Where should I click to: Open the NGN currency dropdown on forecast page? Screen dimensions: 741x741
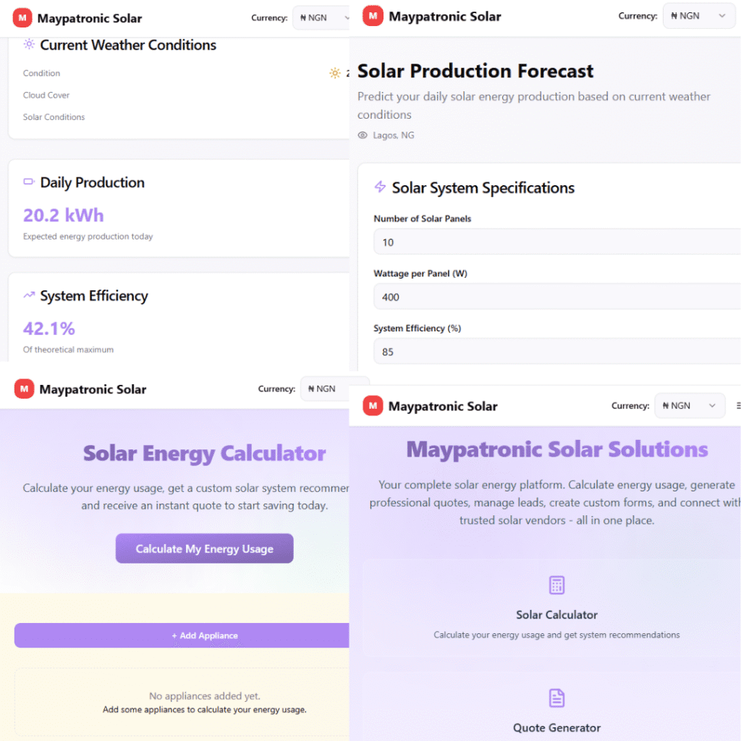[x=698, y=15]
